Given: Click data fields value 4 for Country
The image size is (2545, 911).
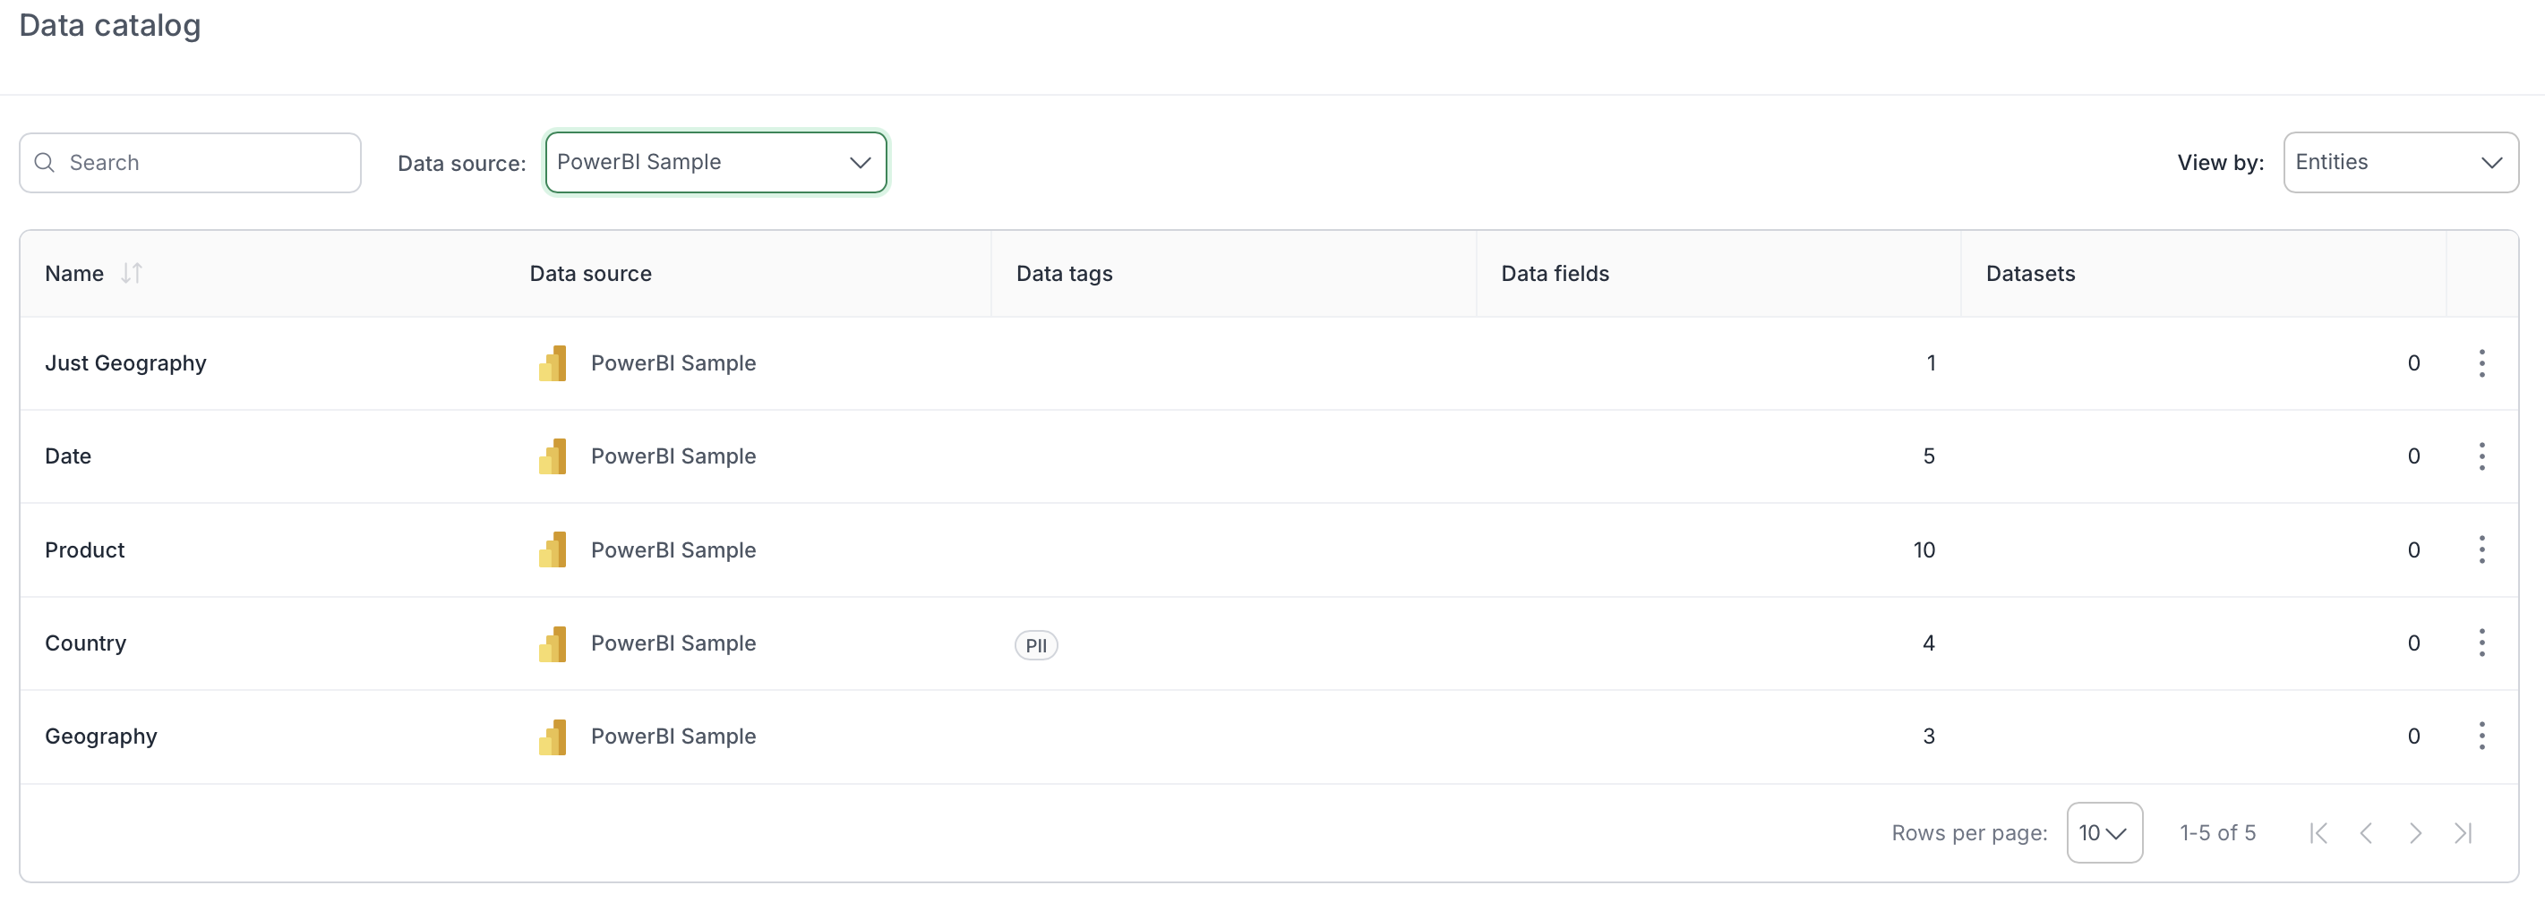Looking at the screenshot, I should coord(1929,643).
